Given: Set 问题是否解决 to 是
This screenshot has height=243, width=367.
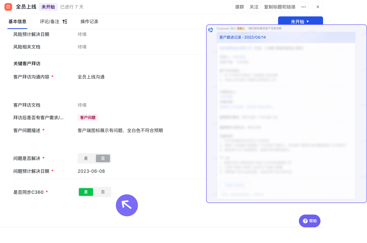Looking at the screenshot, I should [x=86, y=158].
